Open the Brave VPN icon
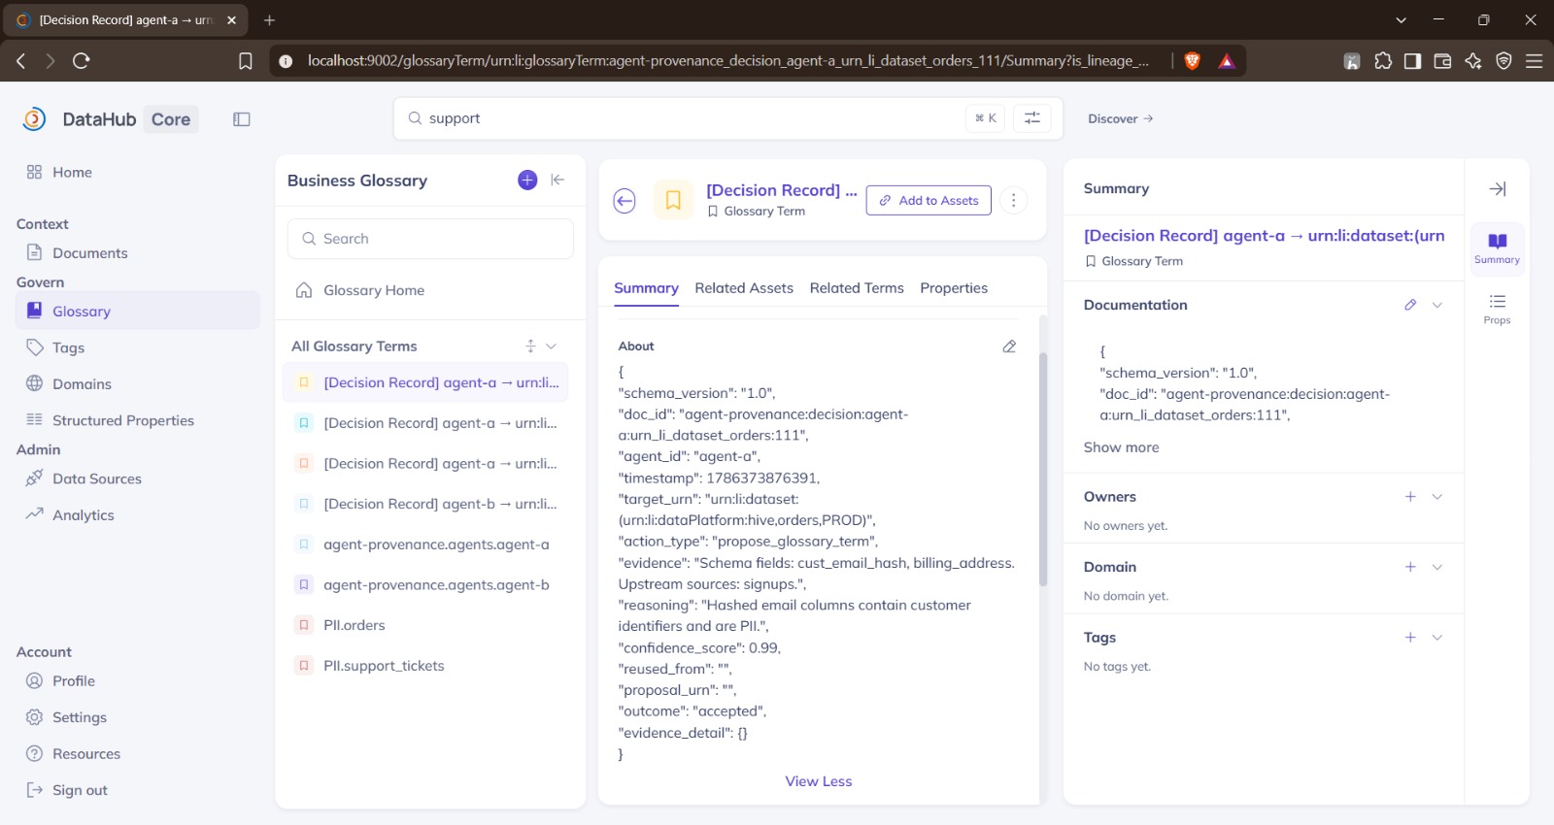This screenshot has height=825, width=1554. pyautogui.click(x=1503, y=61)
